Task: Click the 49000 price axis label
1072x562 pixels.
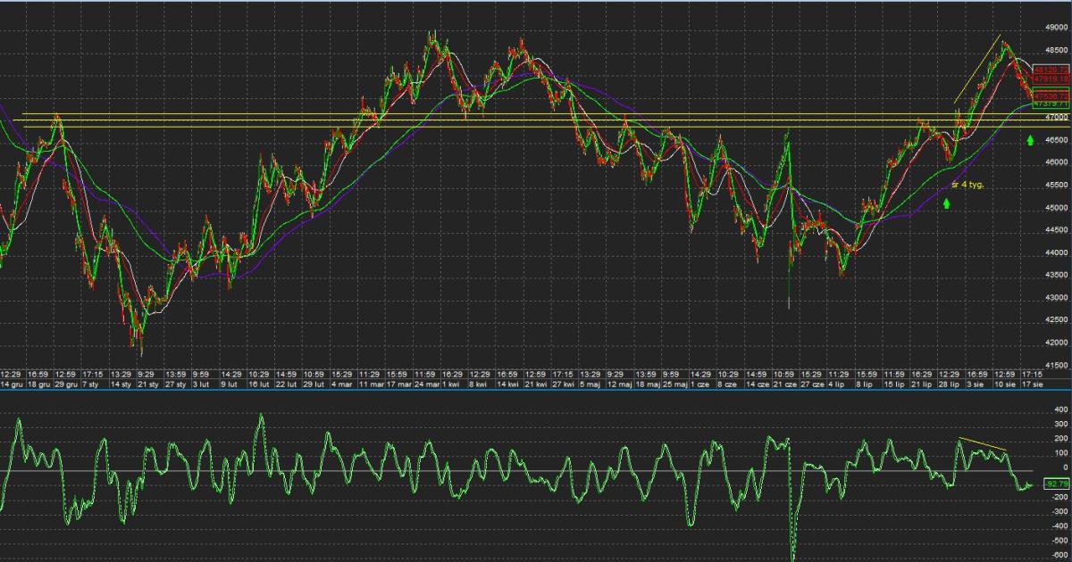Action: (1058, 27)
